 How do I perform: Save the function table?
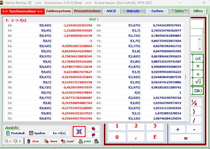pyautogui.click(x=51, y=141)
